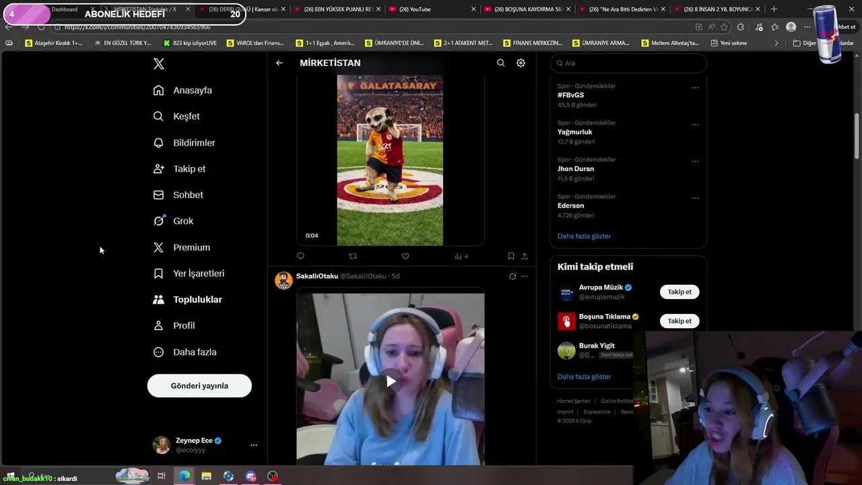Screen dimensions: 862x485
Task: Open Hizmet Şartları footer link
Action: (573, 401)
